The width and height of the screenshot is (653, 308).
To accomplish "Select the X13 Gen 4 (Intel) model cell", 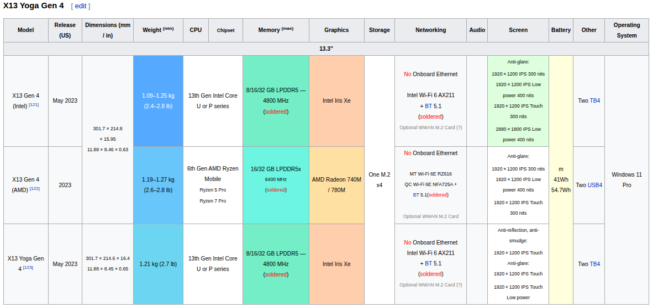I will (26, 100).
